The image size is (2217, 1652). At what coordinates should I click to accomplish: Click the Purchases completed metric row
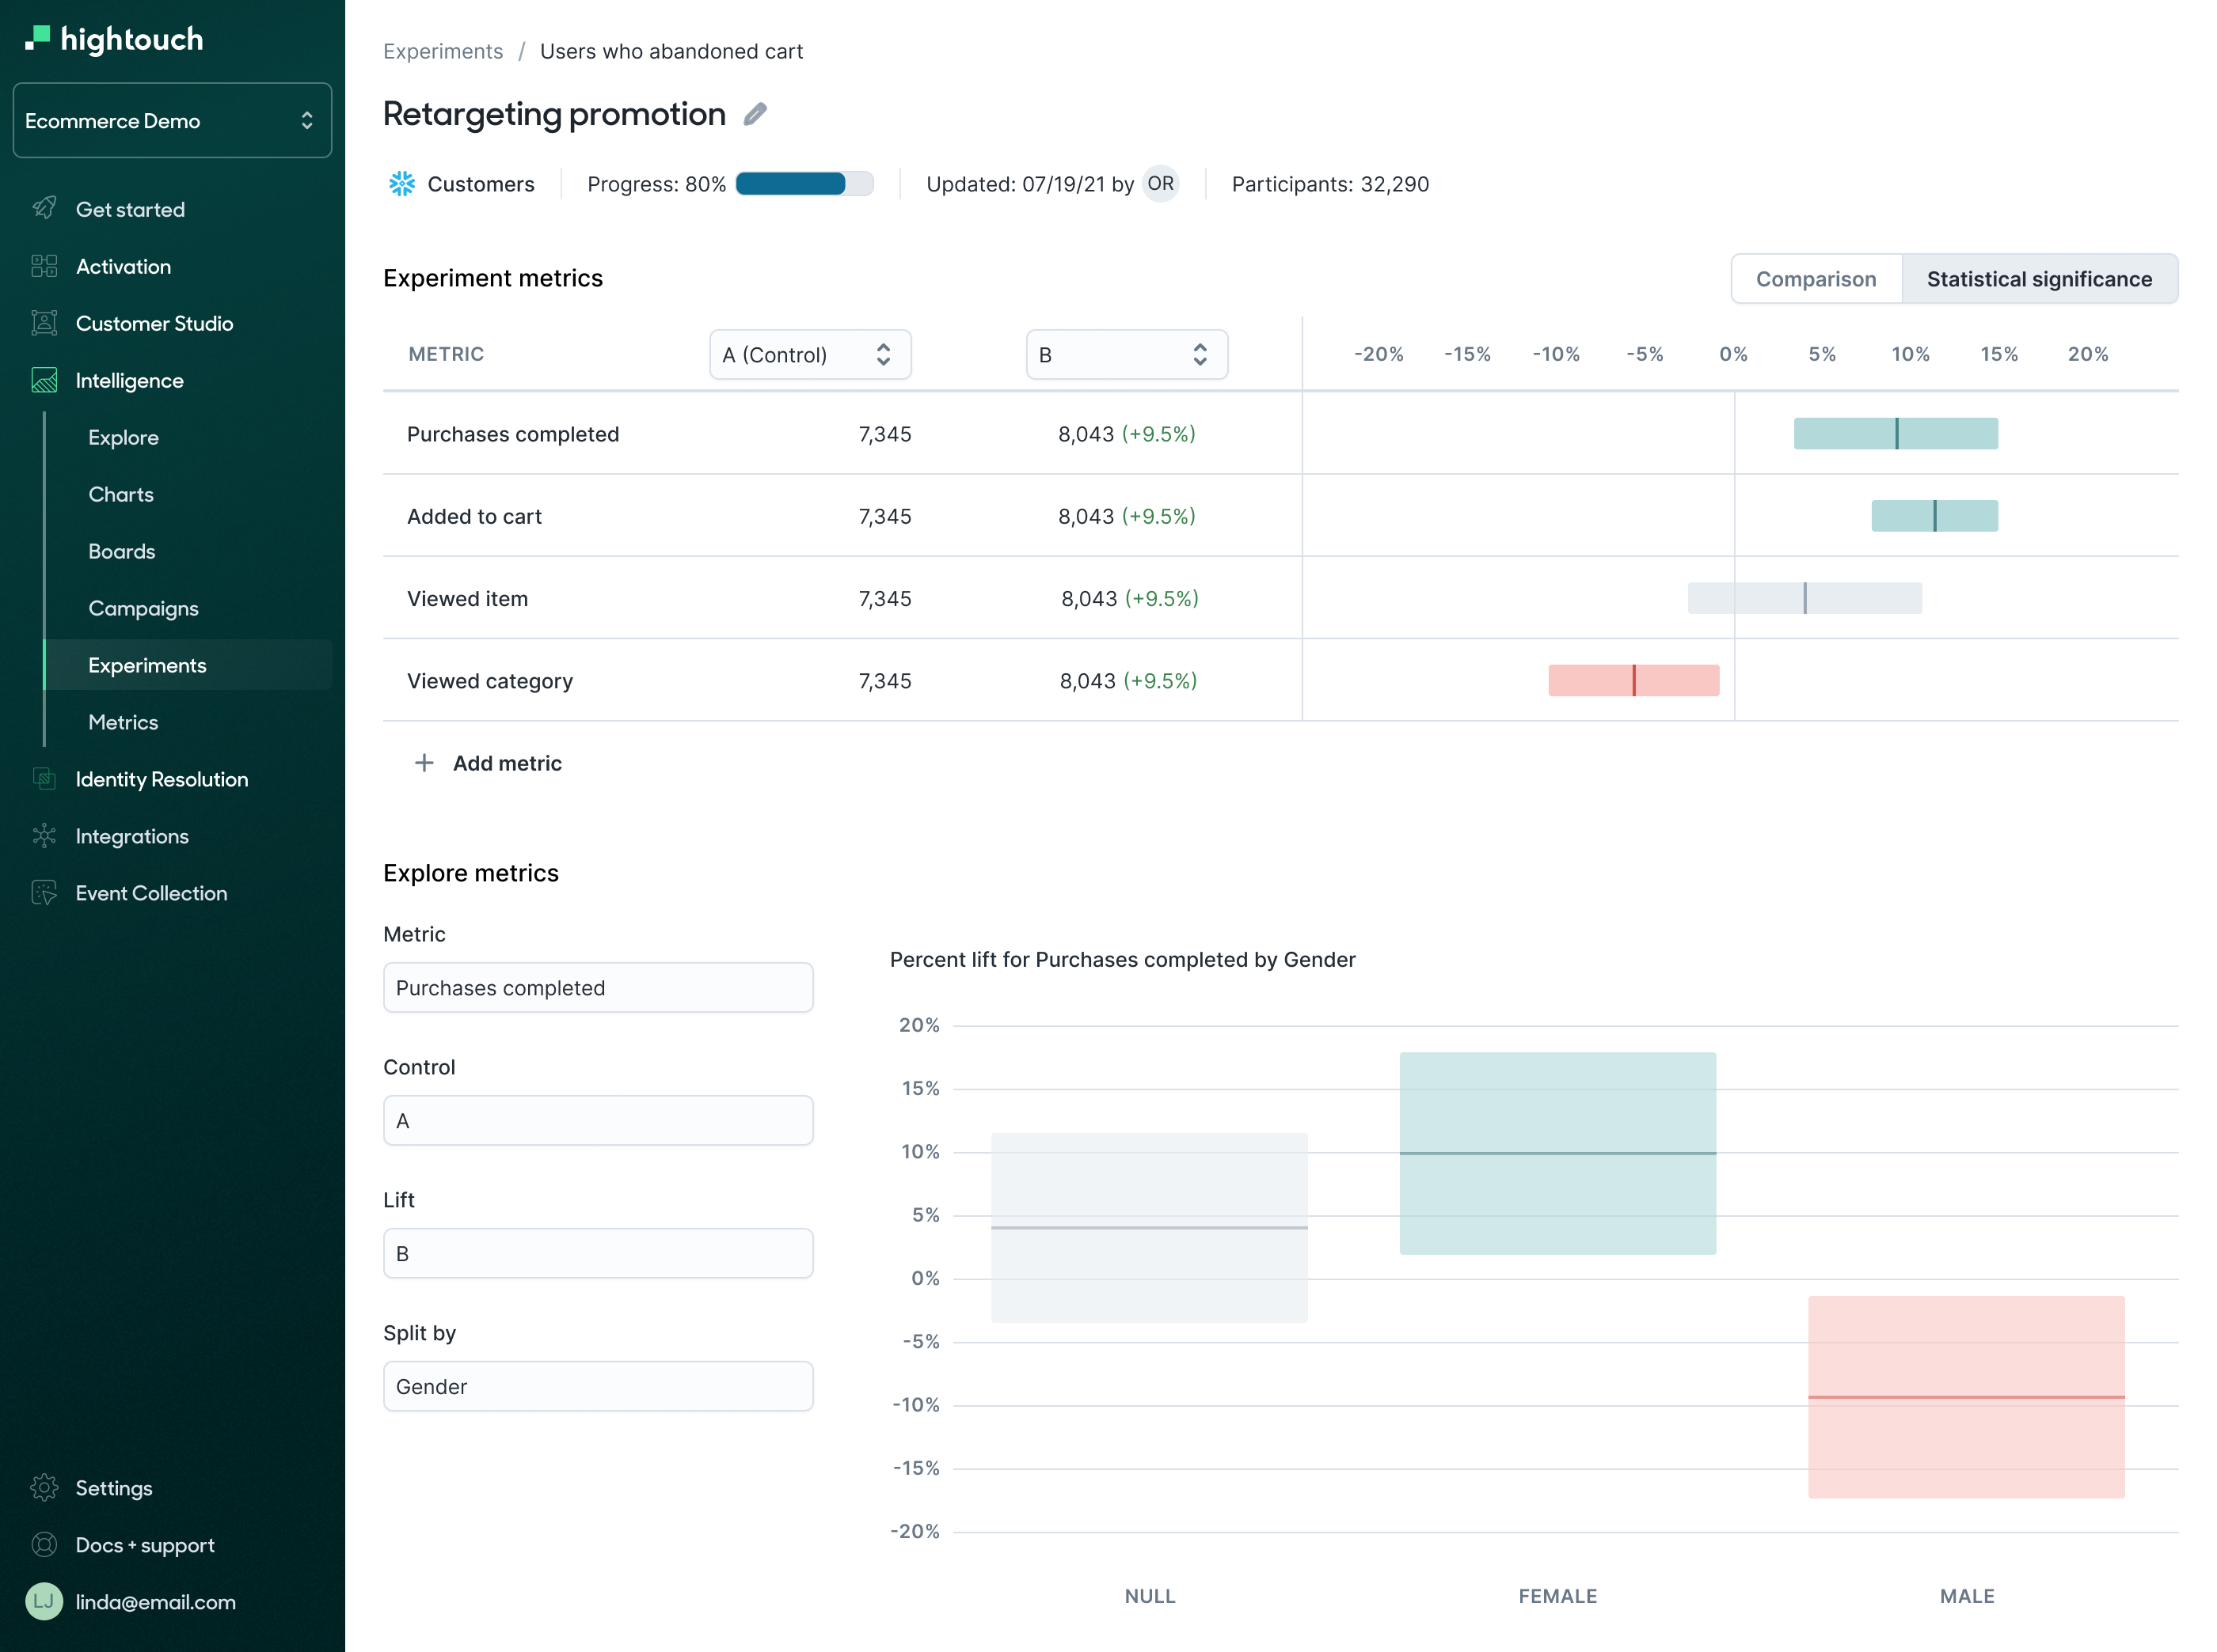tap(1280, 434)
